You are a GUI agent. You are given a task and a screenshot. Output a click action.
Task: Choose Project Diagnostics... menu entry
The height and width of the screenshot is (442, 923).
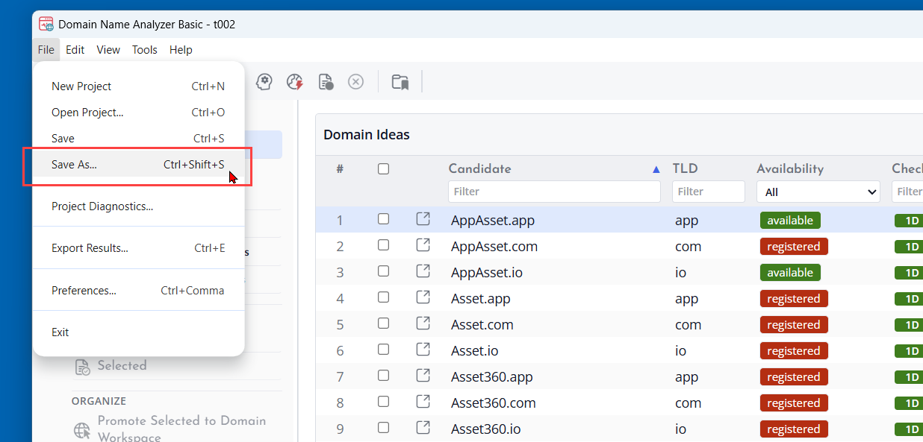click(138, 206)
